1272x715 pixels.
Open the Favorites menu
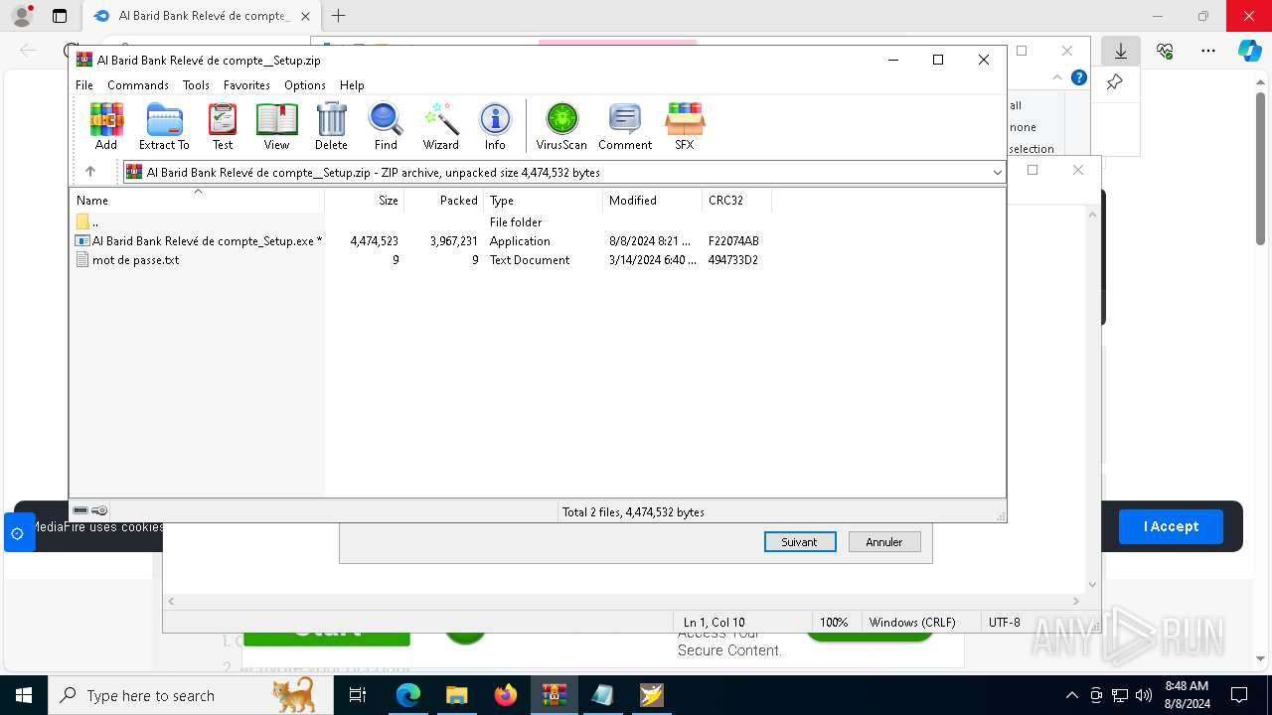click(x=246, y=85)
